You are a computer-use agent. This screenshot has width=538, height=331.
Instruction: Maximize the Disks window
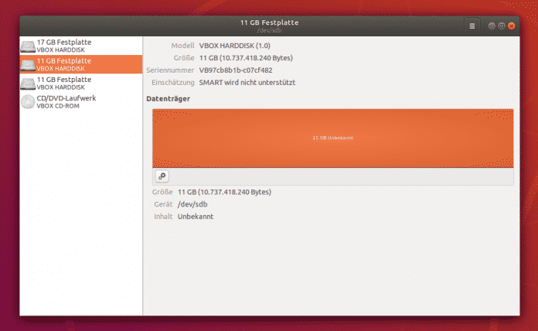pos(502,26)
